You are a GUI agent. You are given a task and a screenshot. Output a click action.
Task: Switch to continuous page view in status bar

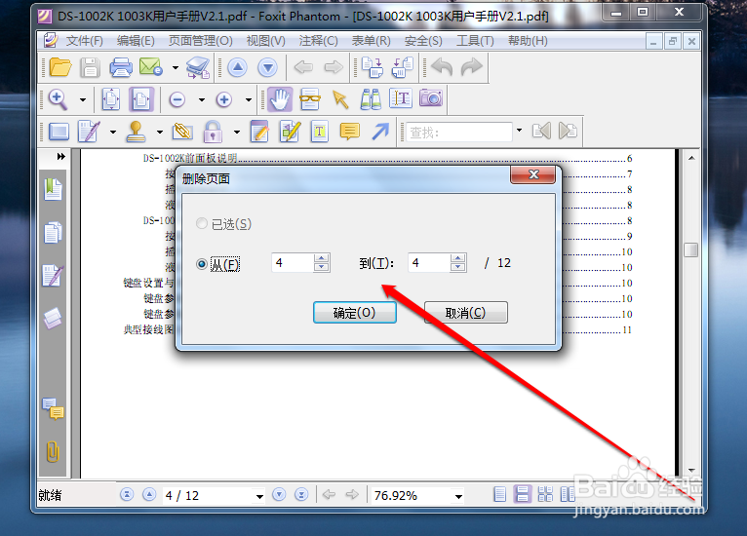pyautogui.click(x=522, y=495)
